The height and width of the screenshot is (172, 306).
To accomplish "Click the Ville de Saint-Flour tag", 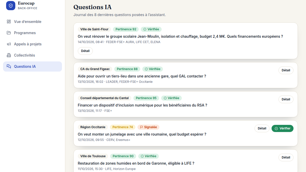I will click(x=94, y=29).
